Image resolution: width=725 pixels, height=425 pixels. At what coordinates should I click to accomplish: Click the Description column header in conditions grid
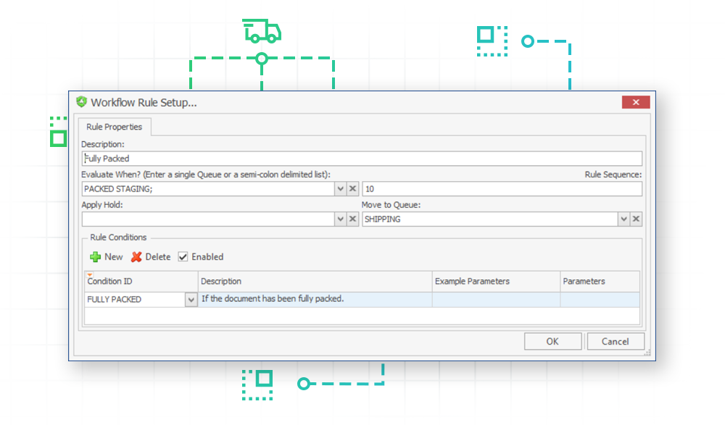click(x=315, y=282)
